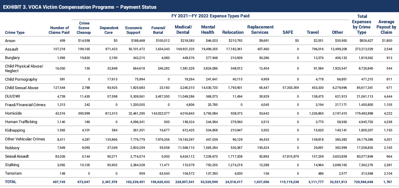Click the 'Replacement Services' column header
Viewport: 399px width, 188px height.
260,29
